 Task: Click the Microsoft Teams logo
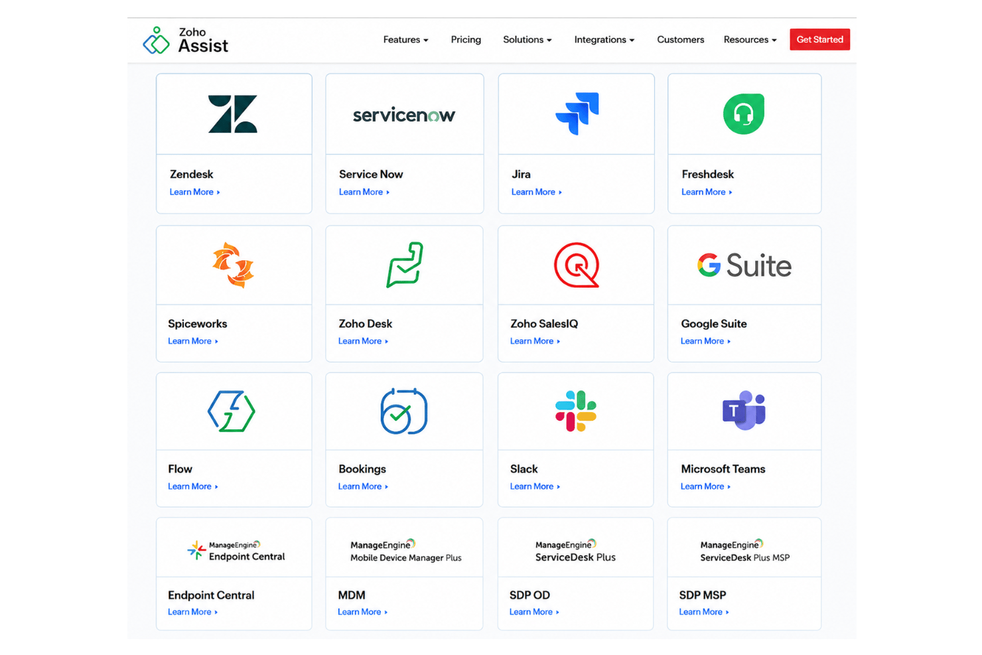(x=744, y=411)
